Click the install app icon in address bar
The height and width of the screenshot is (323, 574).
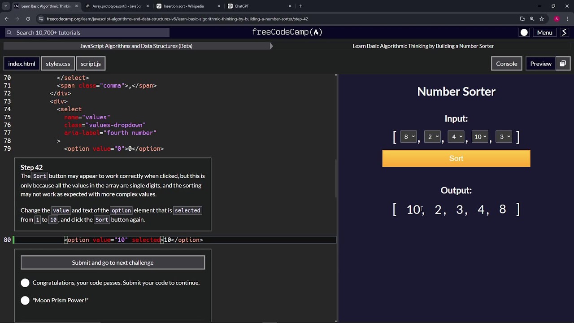pos(522,19)
